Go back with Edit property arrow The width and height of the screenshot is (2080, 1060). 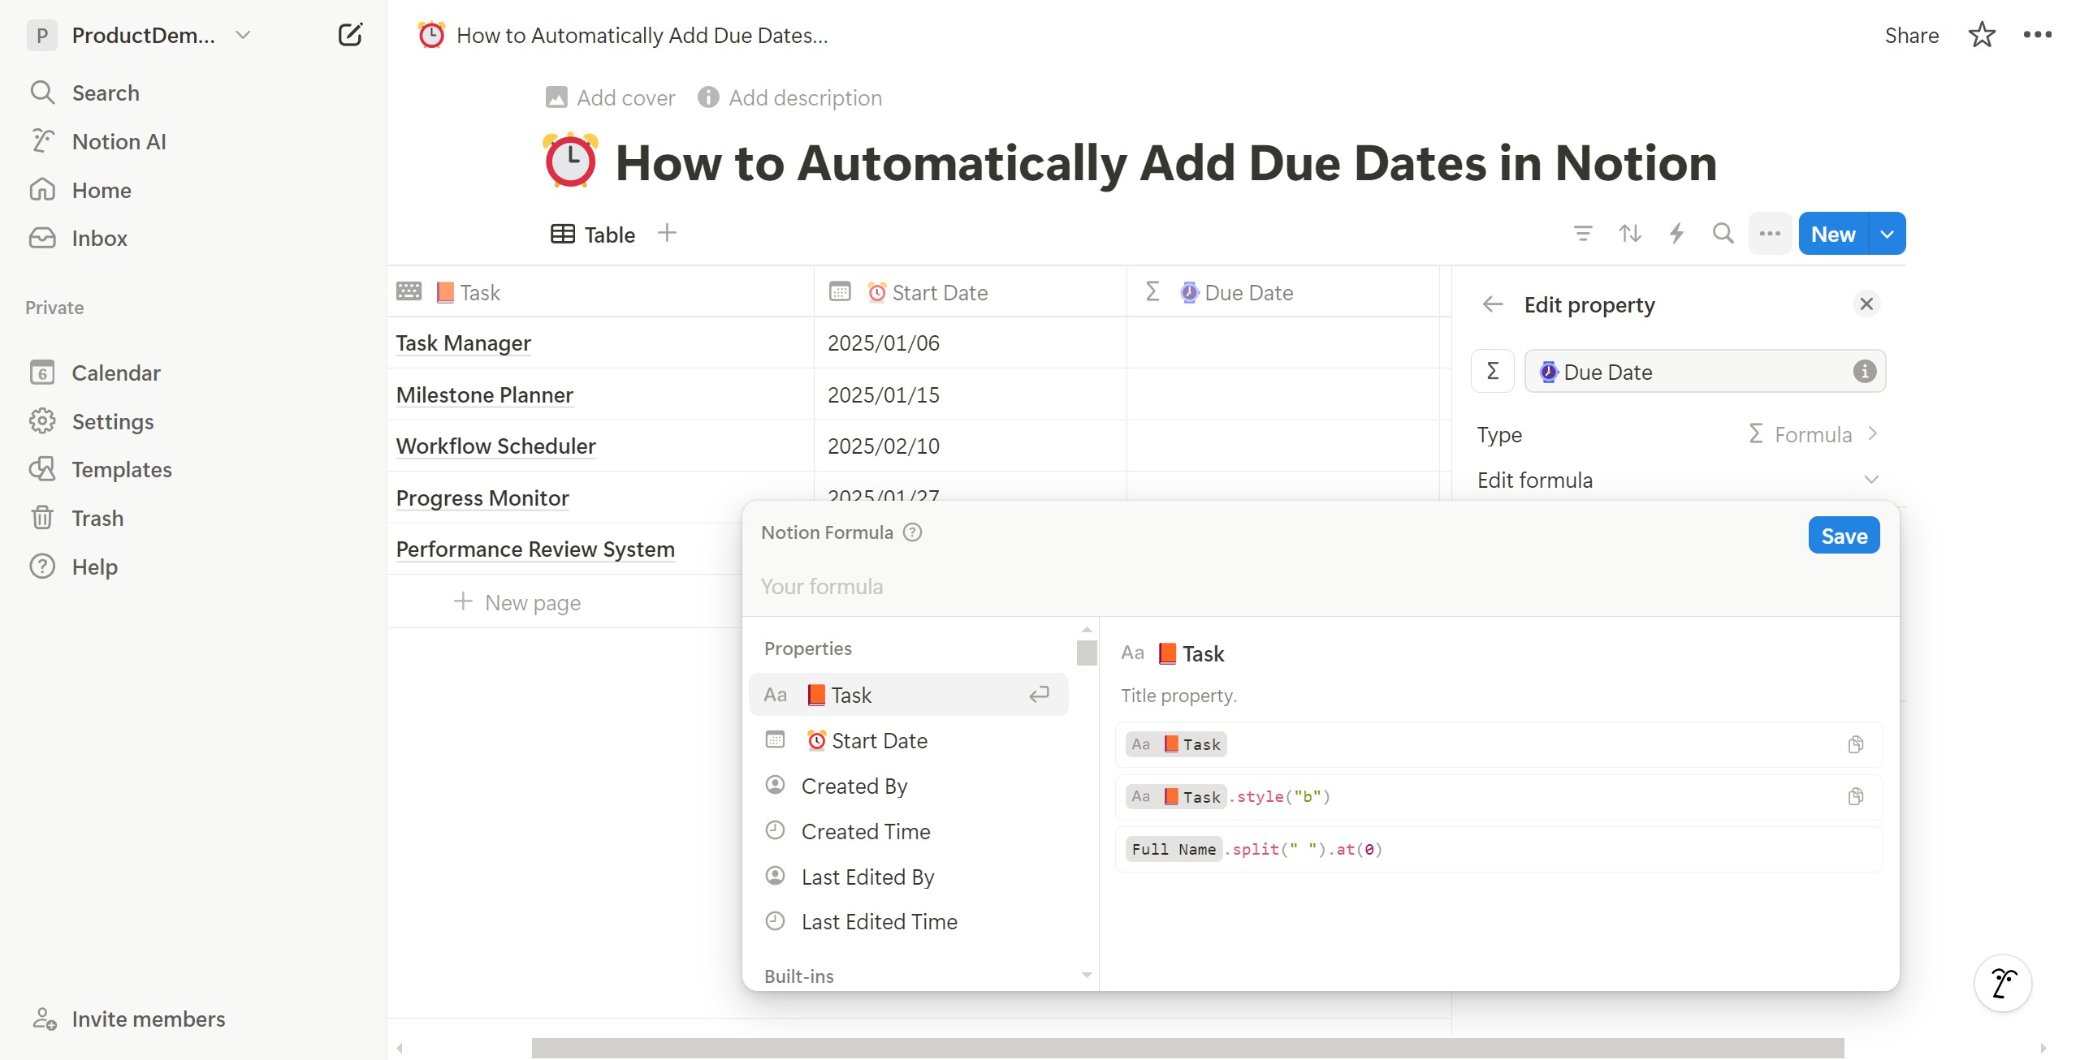[x=1492, y=304]
